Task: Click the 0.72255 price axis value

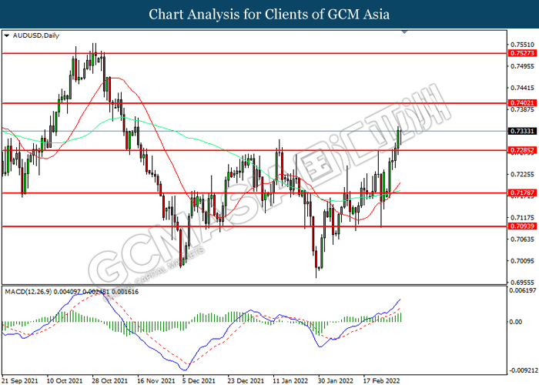Action: point(523,175)
